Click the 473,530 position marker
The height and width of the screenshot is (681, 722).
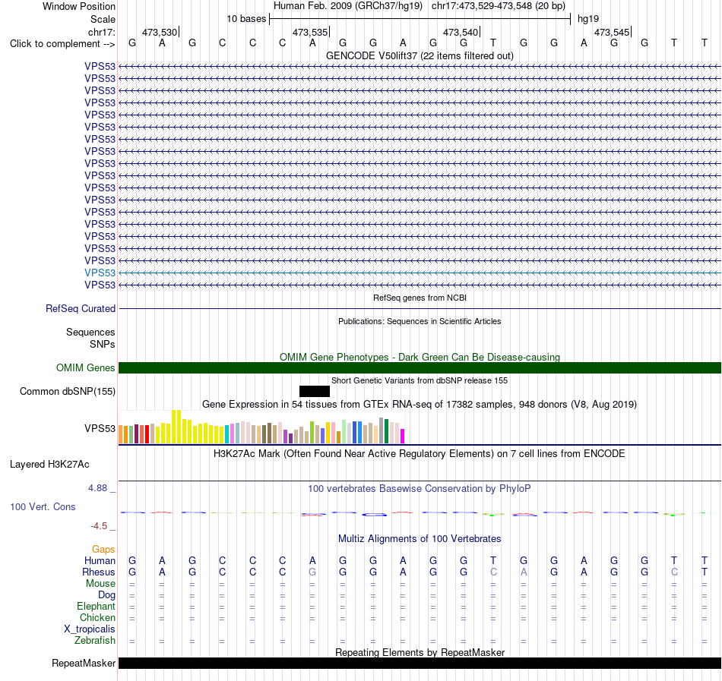click(160, 32)
